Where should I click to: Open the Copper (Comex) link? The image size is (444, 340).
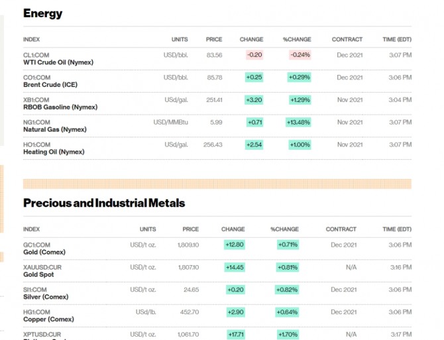[47, 319]
